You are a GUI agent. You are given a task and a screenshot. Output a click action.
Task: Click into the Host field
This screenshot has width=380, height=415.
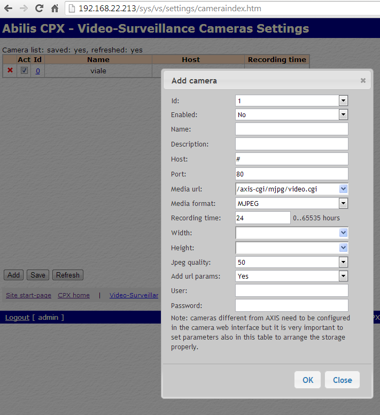coord(292,159)
